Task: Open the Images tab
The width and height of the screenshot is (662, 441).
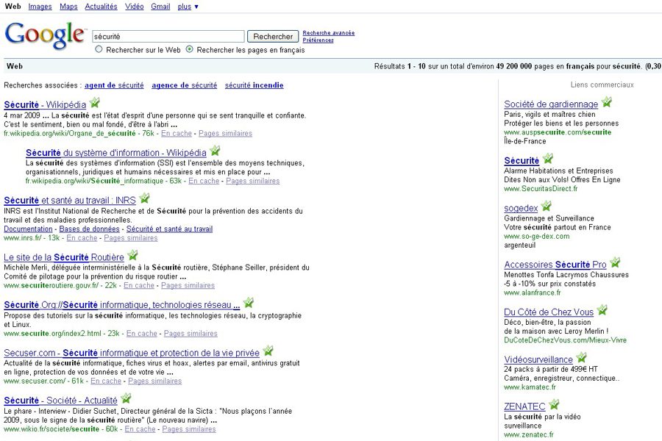Action: click(x=40, y=7)
